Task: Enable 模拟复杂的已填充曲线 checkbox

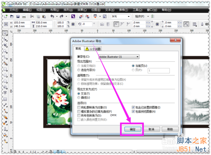Action: (79, 111)
